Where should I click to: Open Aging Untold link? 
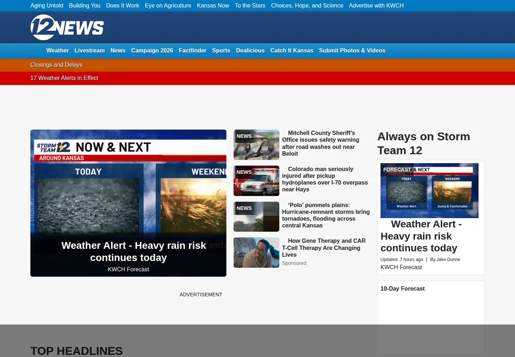tap(47, 6)
